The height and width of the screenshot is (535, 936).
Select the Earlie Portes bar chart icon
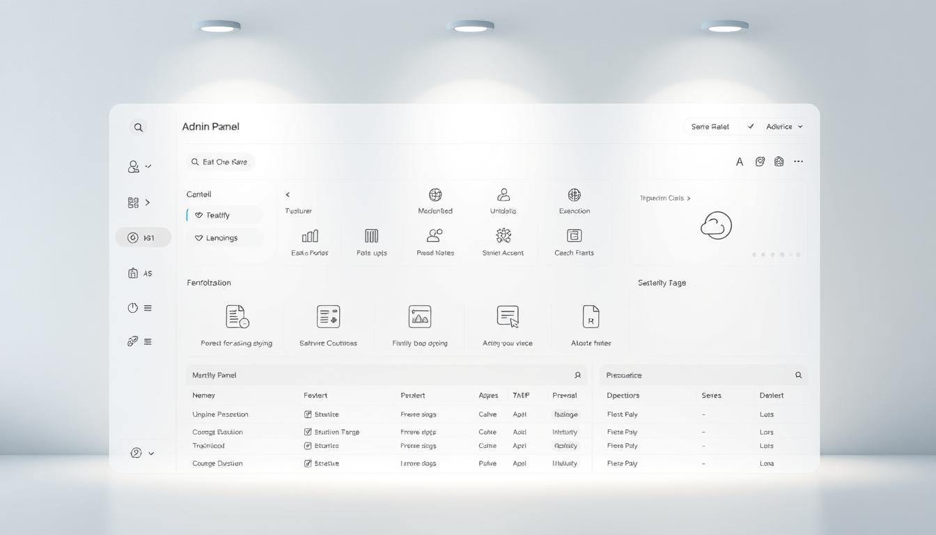pos(310,236)
